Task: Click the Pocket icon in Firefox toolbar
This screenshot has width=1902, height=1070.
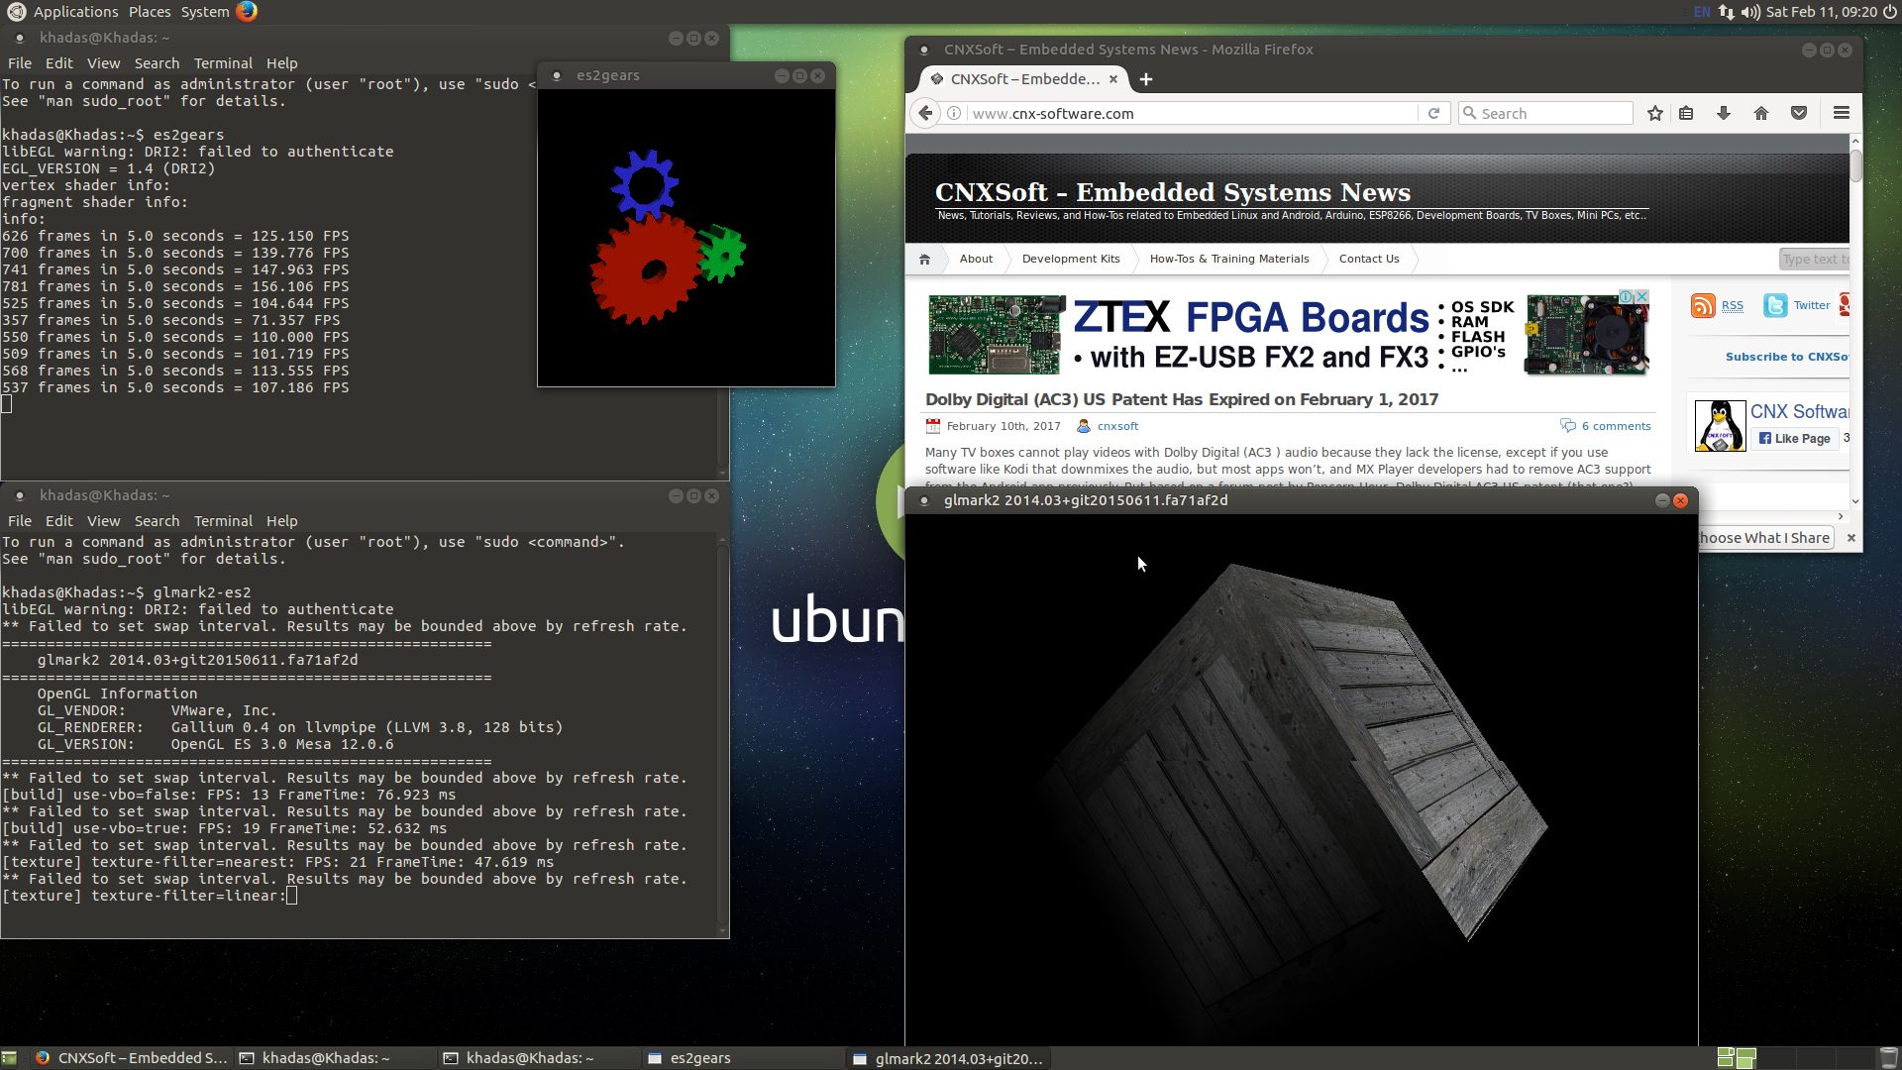Action: click(x=1799, y=113)
